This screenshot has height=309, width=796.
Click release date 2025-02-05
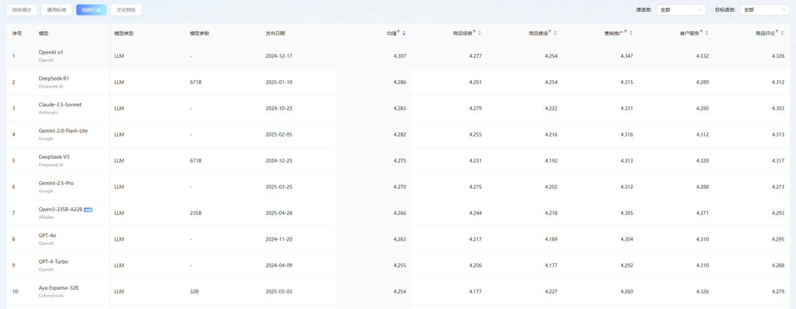click(279, 134)
